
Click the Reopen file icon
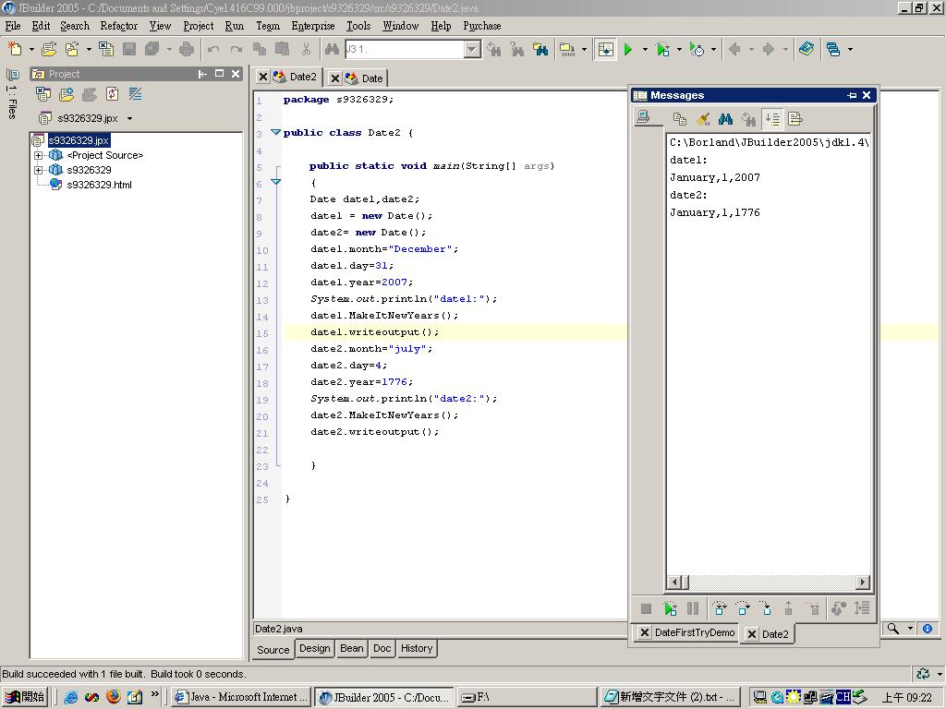[72, 49]
